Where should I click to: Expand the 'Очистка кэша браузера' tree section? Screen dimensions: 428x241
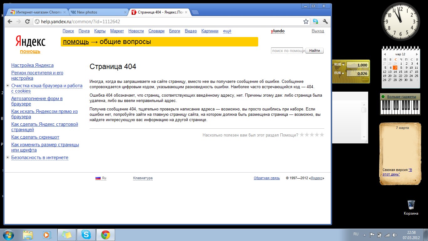coord(8,86)
